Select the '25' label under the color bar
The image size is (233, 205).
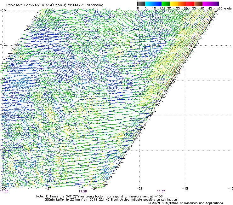pos(178,8)
